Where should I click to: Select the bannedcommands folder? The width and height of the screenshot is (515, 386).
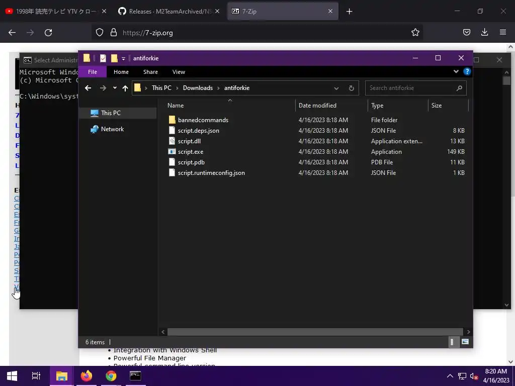[203, 120]
